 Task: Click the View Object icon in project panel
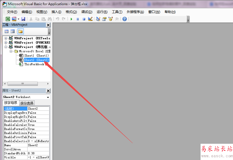[x=13, y=31]
